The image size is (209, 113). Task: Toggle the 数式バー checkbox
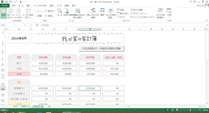point(46,11)
